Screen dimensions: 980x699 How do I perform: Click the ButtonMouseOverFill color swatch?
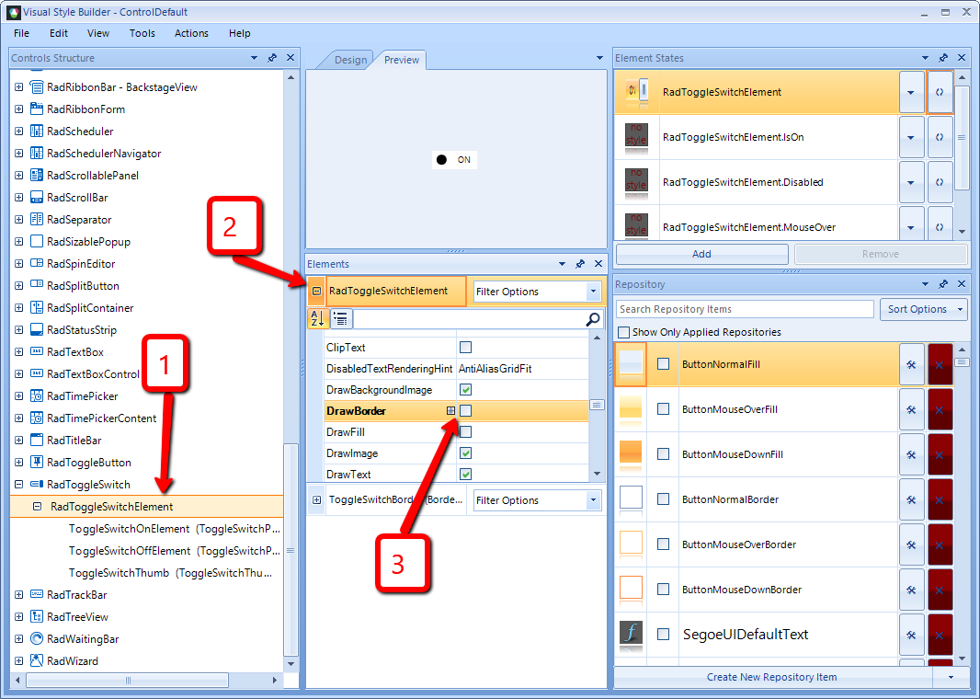(x=631, y=409)
